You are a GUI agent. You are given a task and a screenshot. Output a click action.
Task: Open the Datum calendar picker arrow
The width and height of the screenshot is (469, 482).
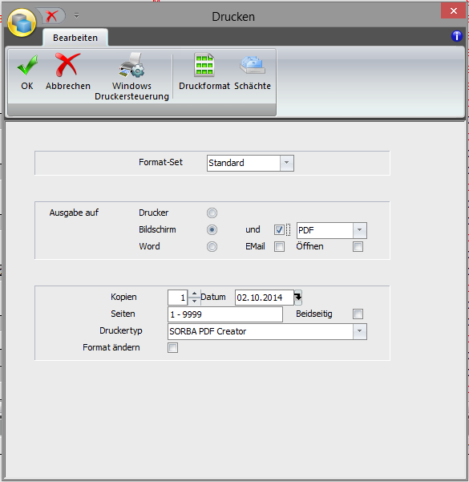[x=298, y=298]
